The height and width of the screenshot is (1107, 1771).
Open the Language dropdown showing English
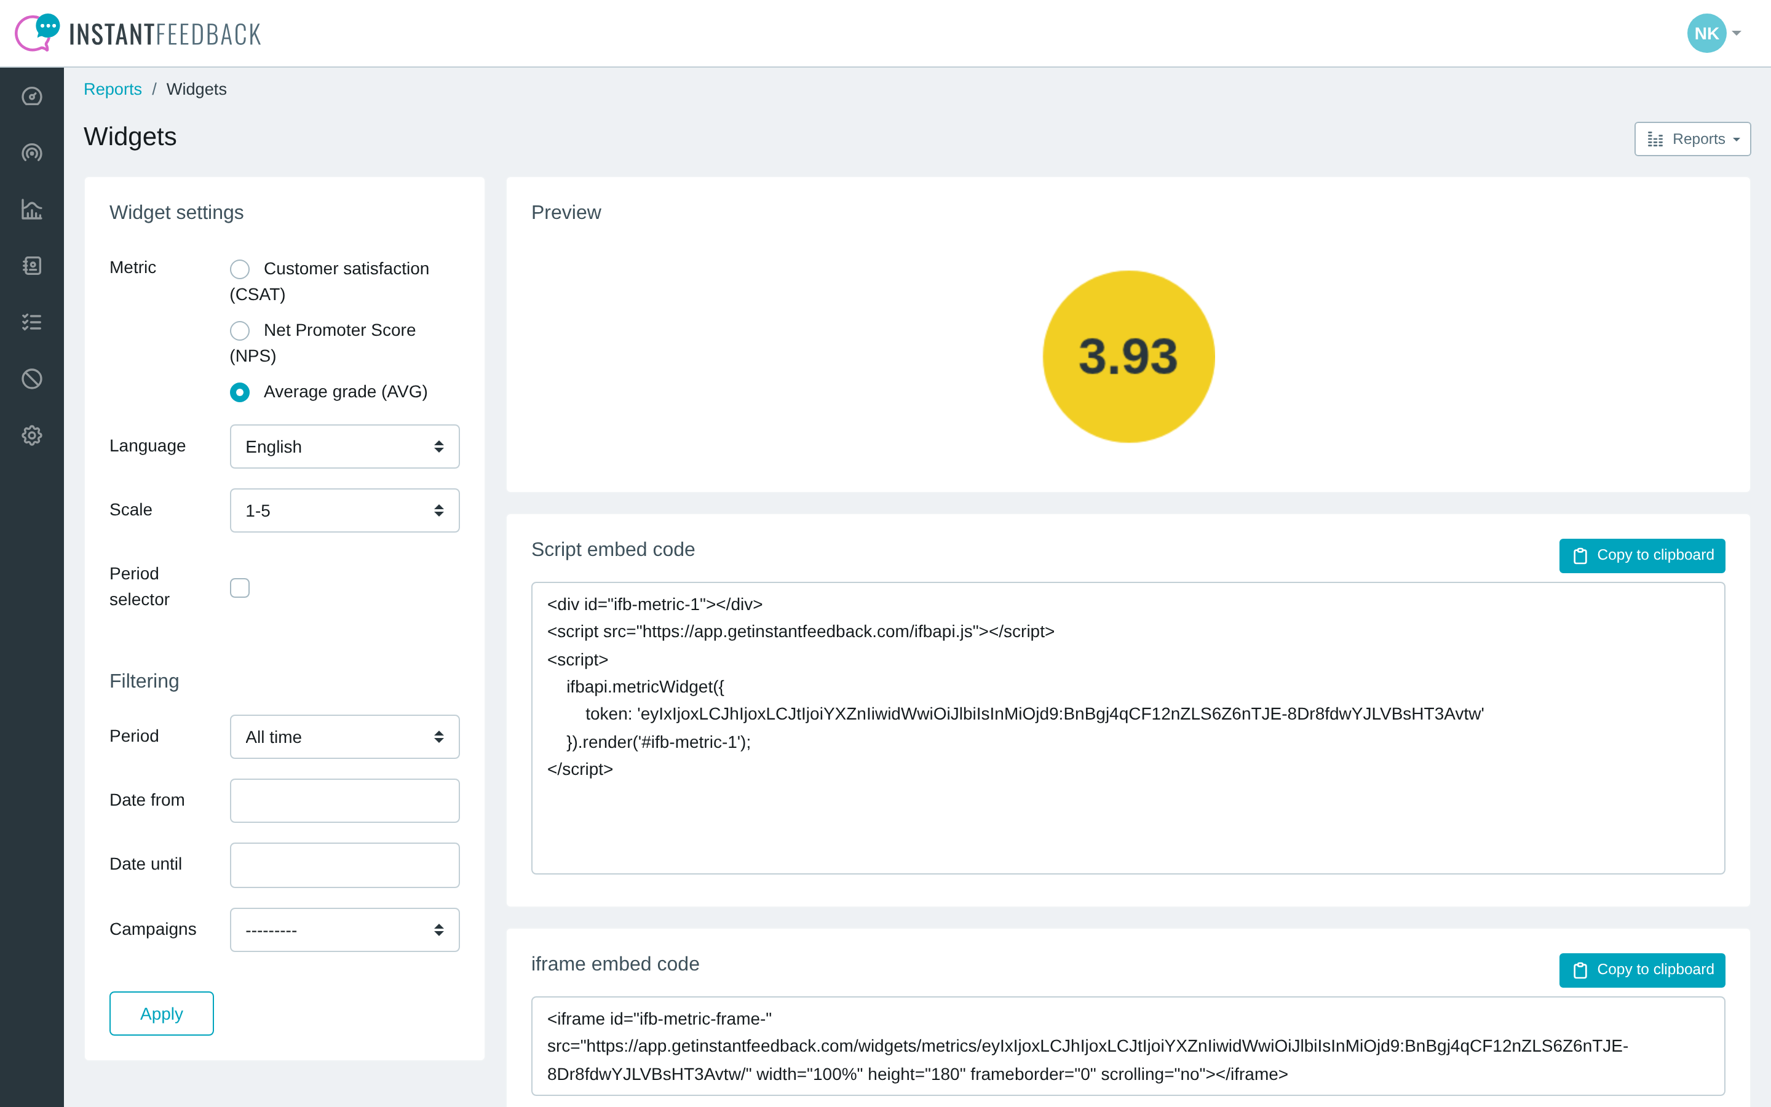tap(345, 446)
